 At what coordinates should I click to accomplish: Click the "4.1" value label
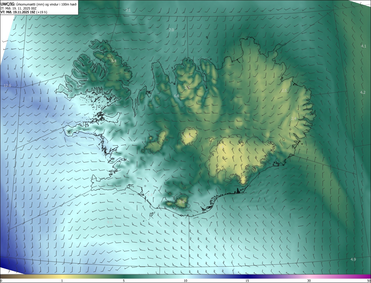point(363,46)
